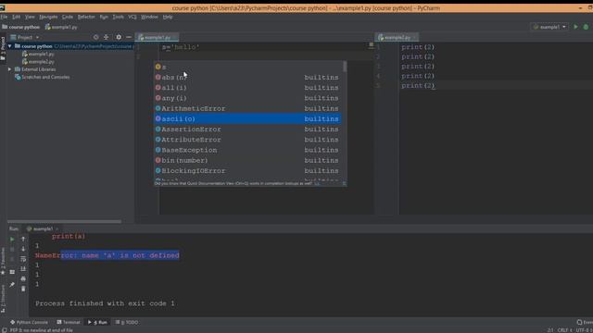Open the Edit menu
593x333 pixels.
click(x=17, y=17)
